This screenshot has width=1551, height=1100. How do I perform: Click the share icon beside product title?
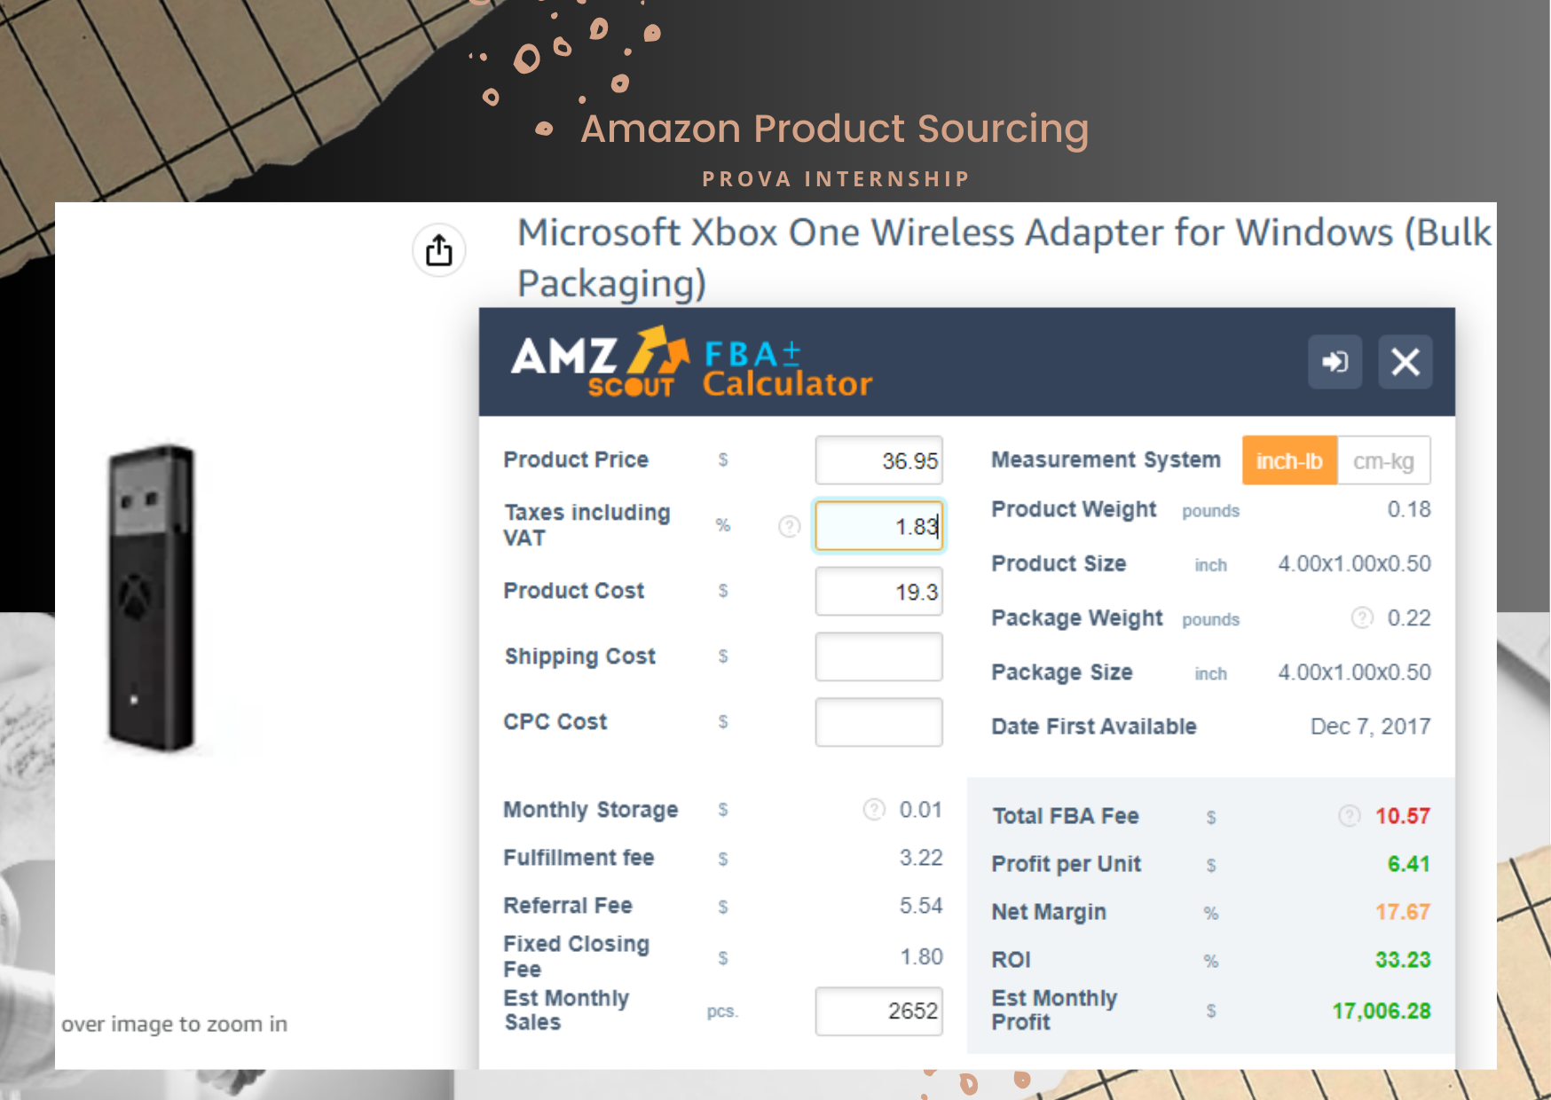pyautogui.click(x=439, y=250)
